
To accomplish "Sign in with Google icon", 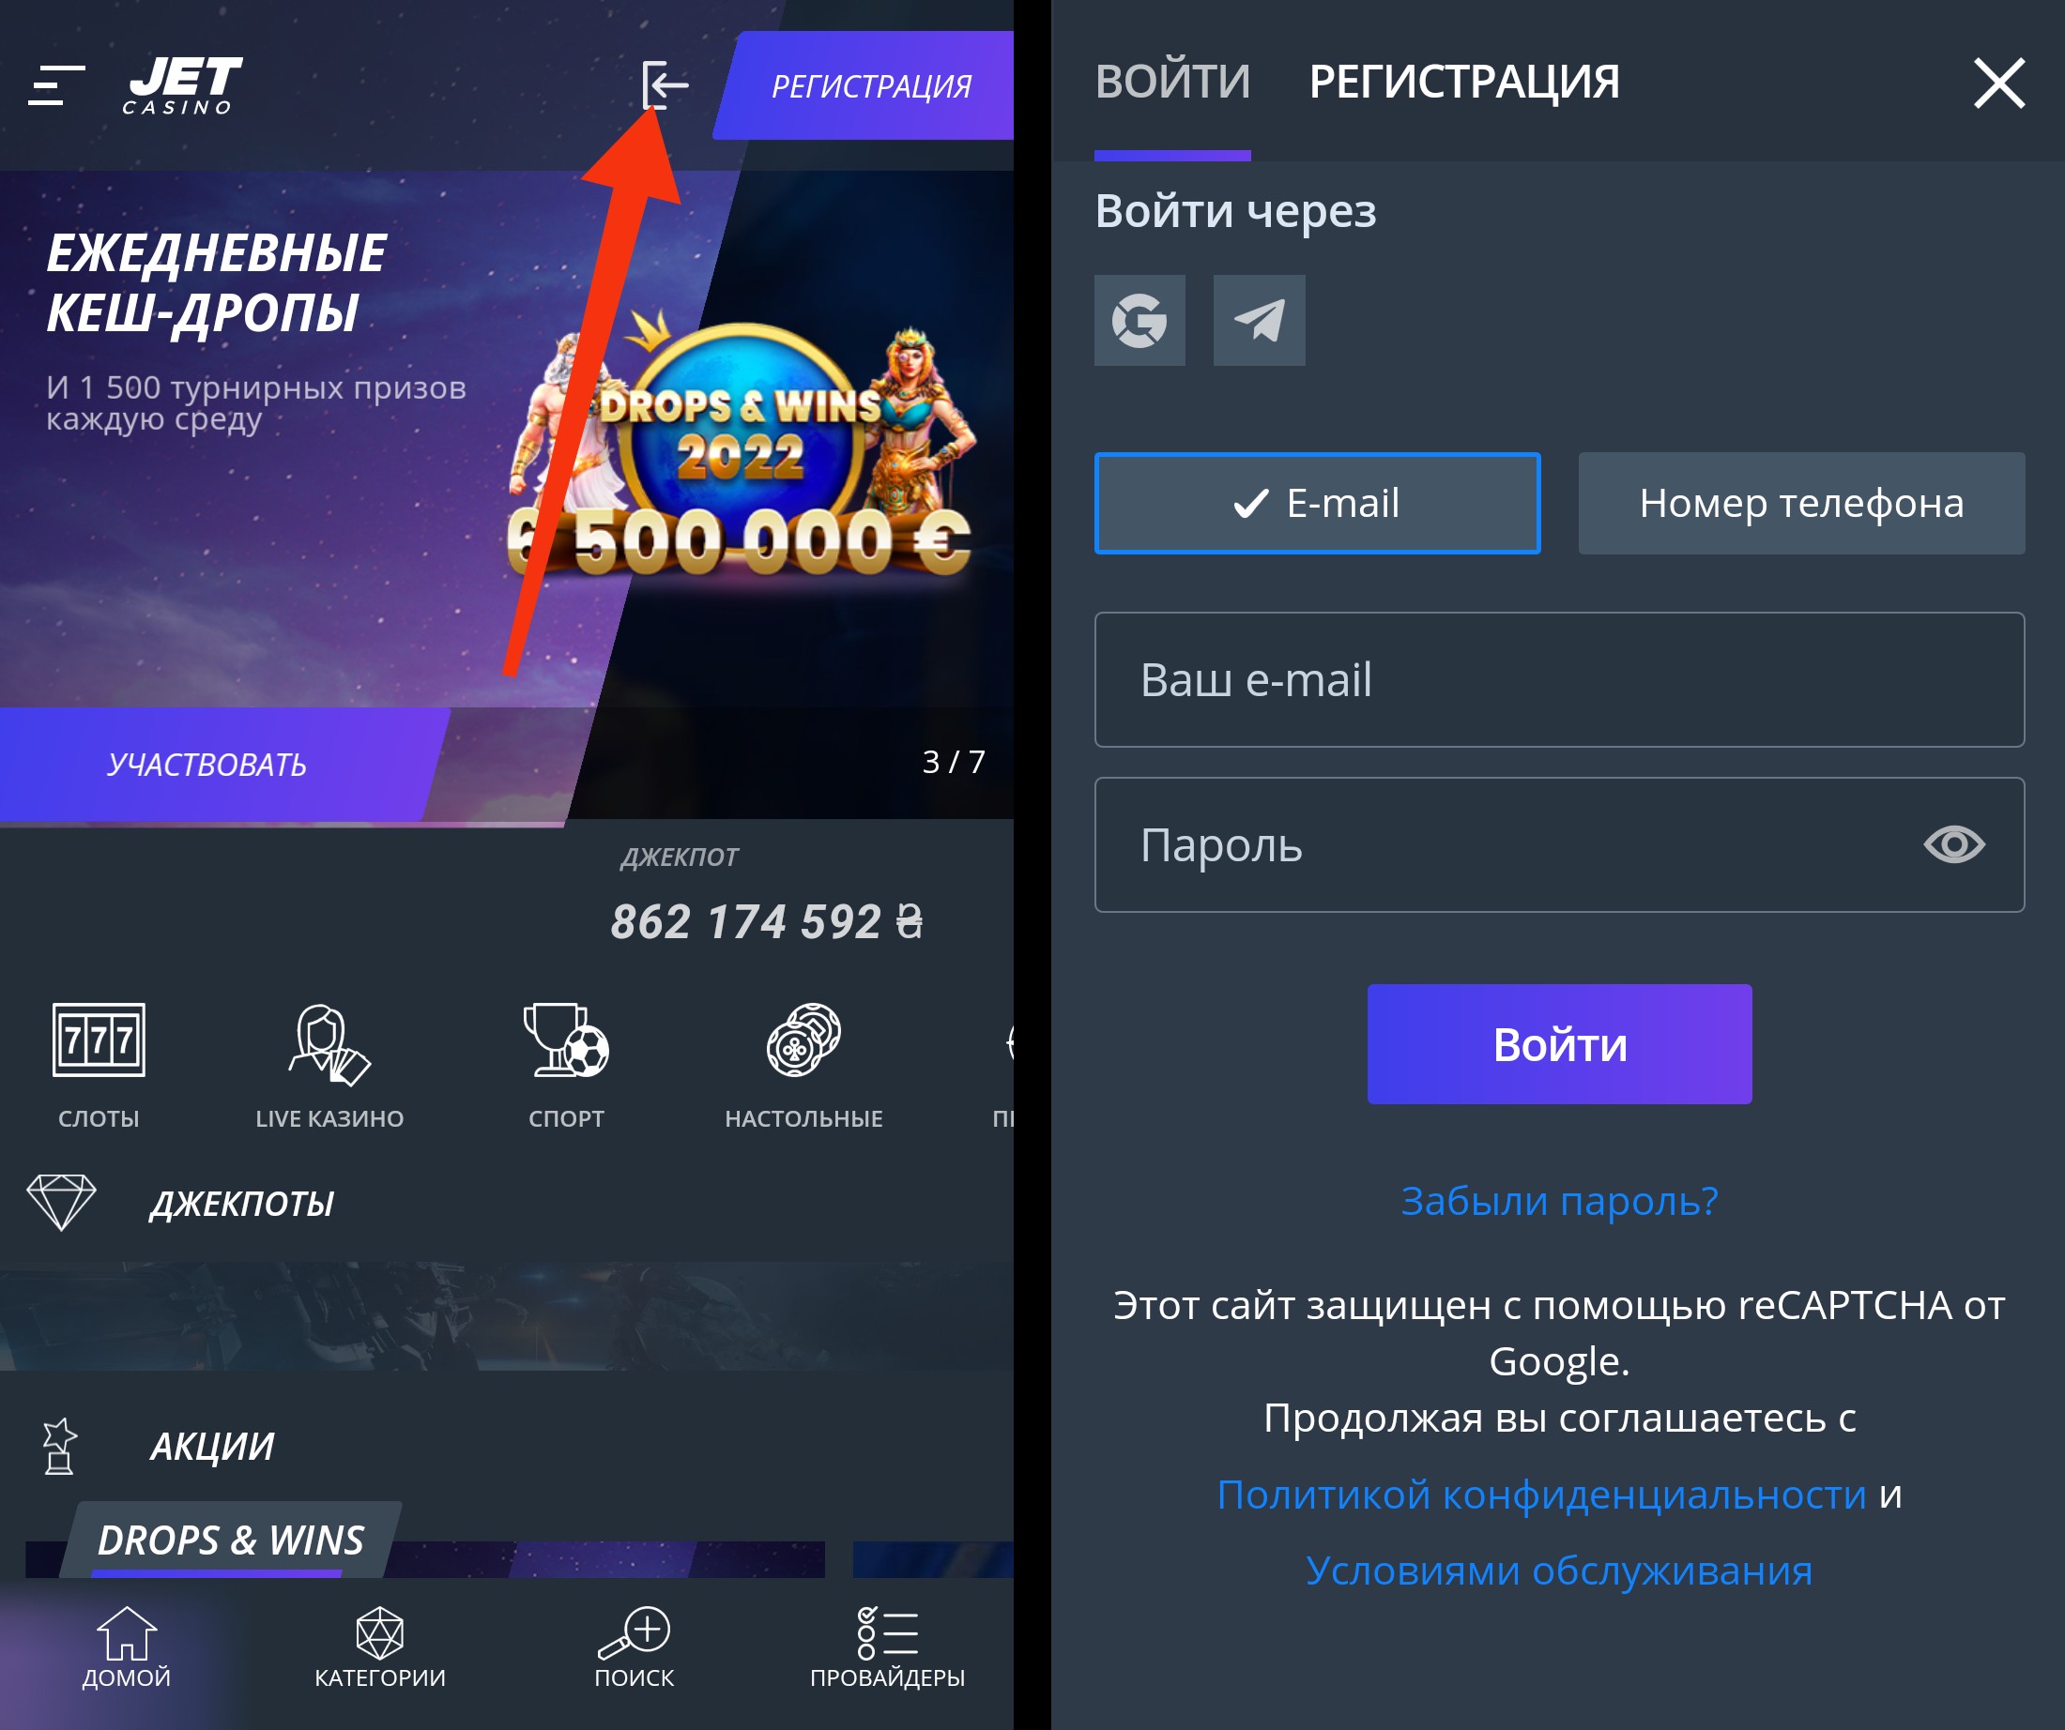I will pyautogui.click(x=1140, y=321).
